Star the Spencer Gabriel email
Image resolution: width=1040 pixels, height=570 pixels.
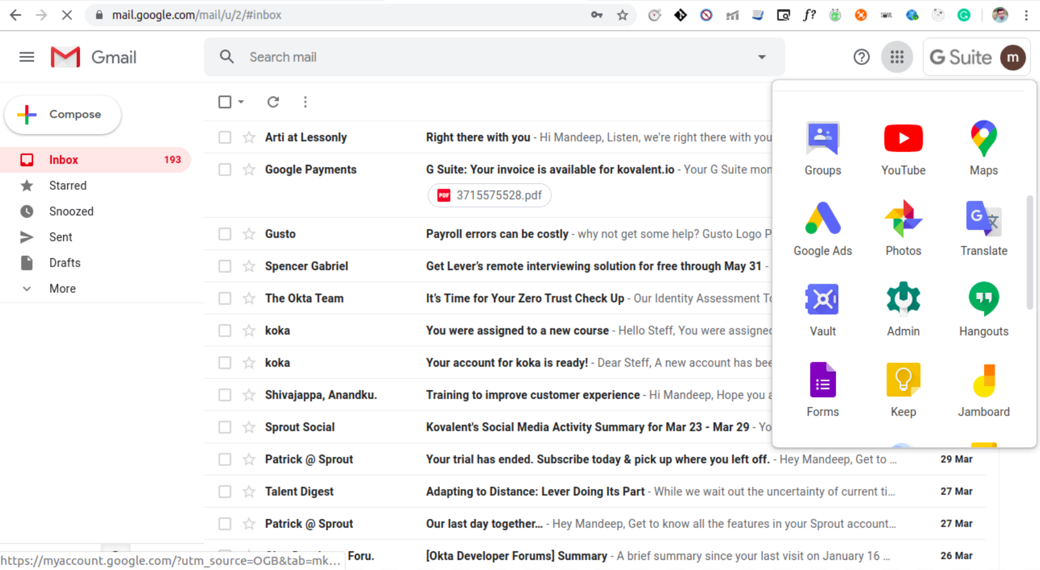tap(249, 266)
